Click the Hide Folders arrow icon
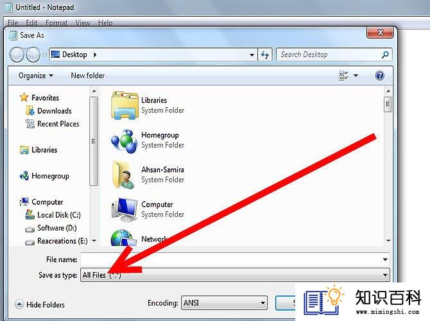The height and width of the screenshot is (321, 430). pyautogui.click(x=19, y=304)
